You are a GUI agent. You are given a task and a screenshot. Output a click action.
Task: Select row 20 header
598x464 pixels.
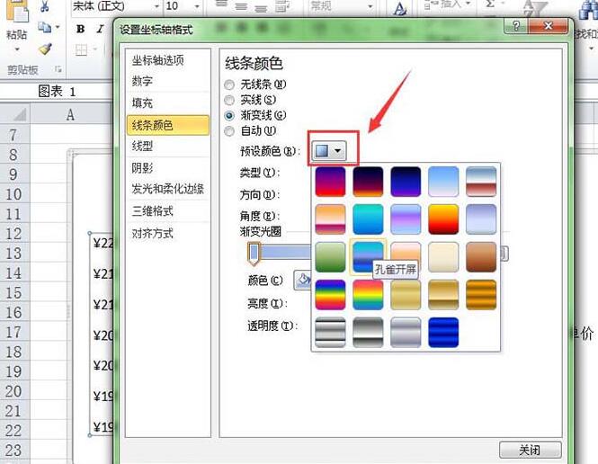13,391
